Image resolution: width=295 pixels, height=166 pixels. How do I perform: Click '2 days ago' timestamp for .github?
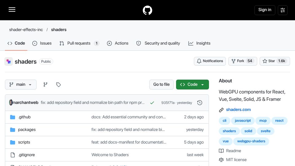[194, 117]
